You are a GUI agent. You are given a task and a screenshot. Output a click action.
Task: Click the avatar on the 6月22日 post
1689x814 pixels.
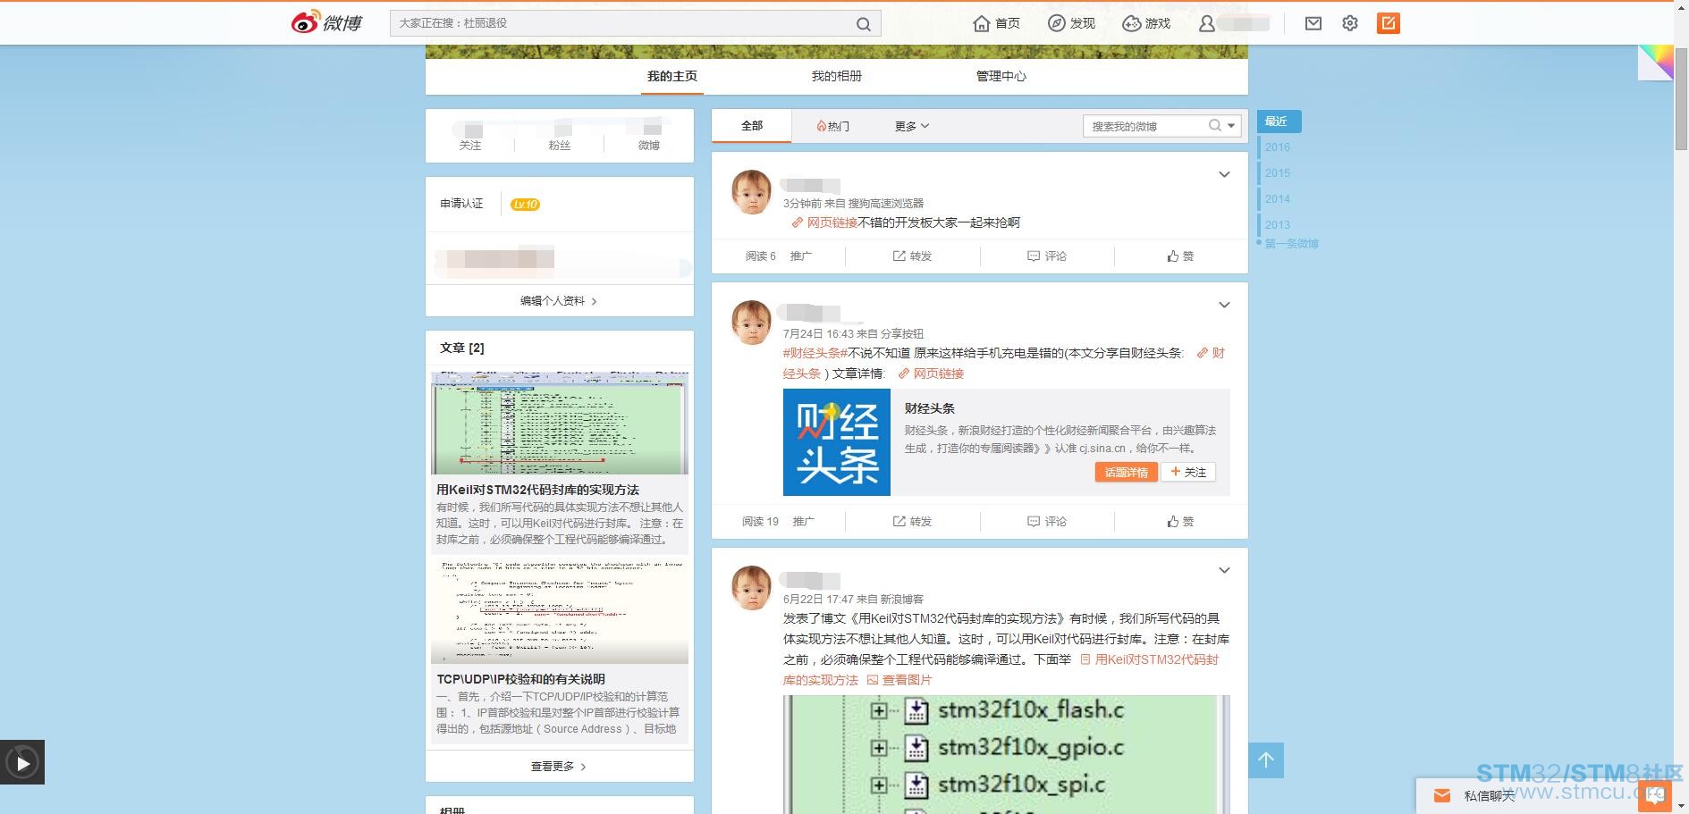click(x=751, y=588)
